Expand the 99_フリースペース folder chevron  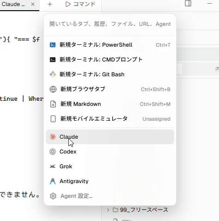108,210
